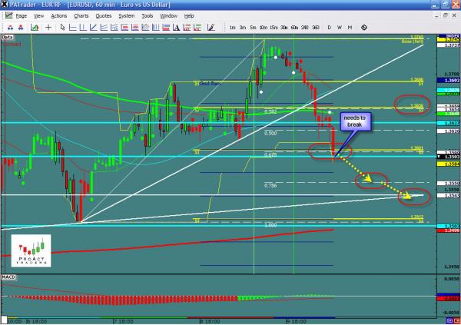Select the weekly W timeframe button
This screenshot has height=325, width=461.
pyautogui.click(x=340, y=28)
